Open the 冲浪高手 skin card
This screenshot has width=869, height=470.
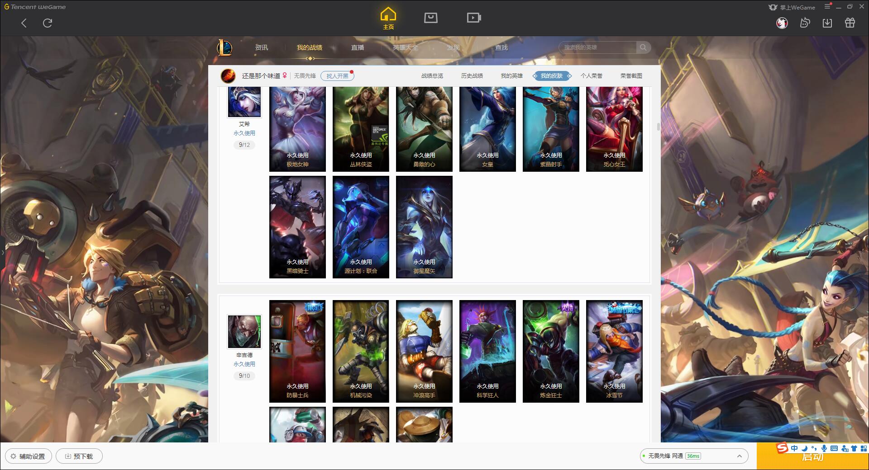coord(424,351)
